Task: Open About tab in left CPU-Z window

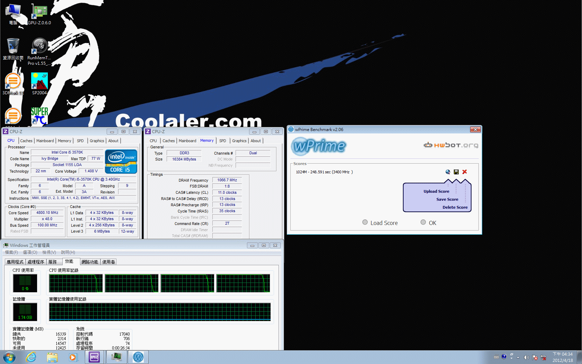Action: point(113,141)
